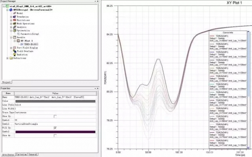Select the Radiation icon in project tree
This screenshot has height=157, width=252.
pyautogui.click(x=15, y=54)
